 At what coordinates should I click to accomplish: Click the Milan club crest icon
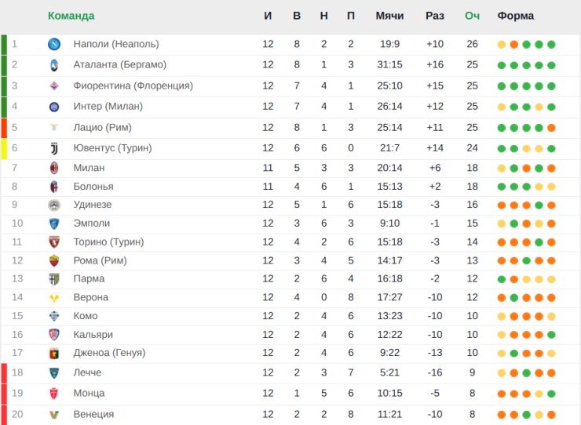click(x=53, y=168)
